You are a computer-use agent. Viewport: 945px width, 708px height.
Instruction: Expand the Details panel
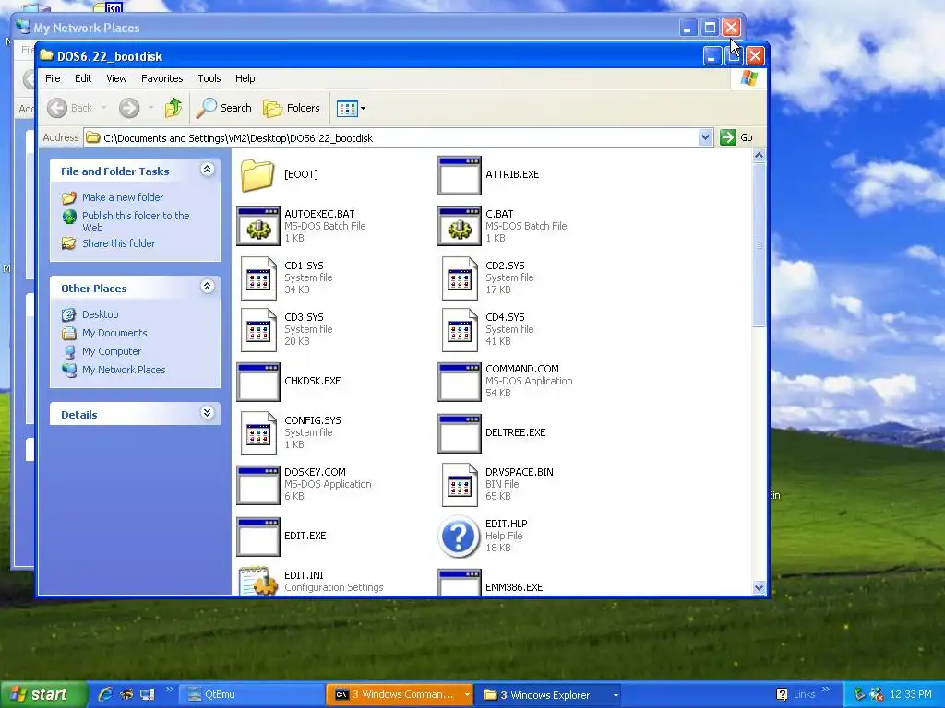(207, 412)
